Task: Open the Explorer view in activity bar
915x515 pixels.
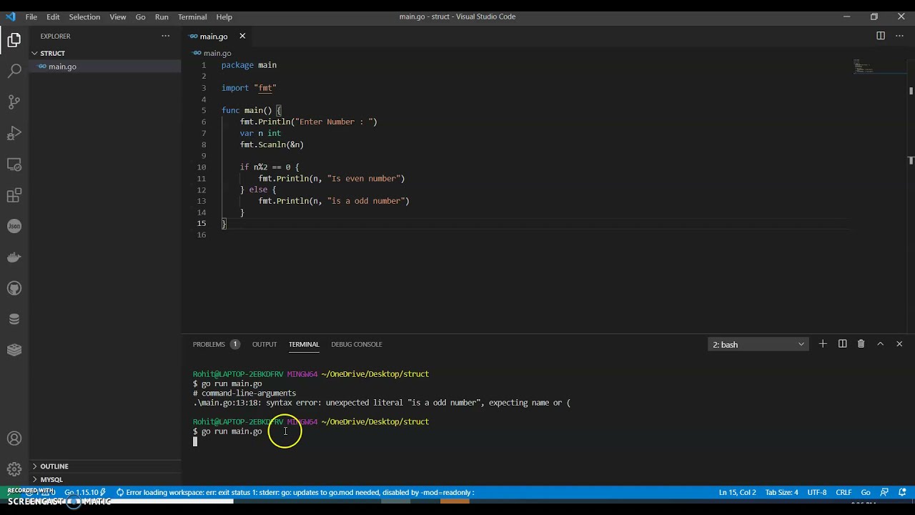Action: click(14, 40)
